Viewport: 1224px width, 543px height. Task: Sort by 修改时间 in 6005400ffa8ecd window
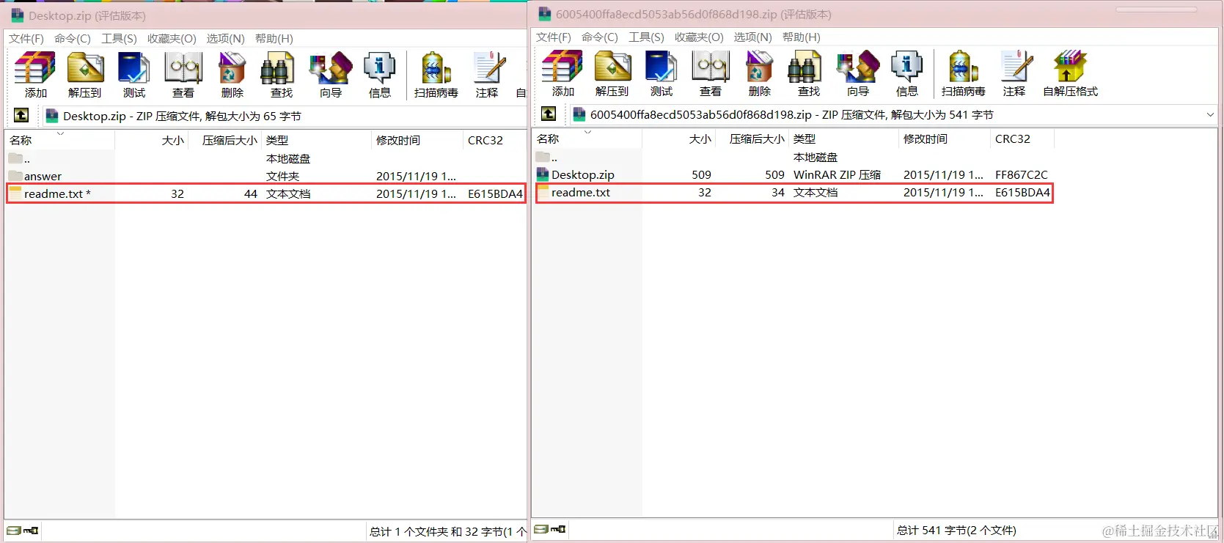945,138
